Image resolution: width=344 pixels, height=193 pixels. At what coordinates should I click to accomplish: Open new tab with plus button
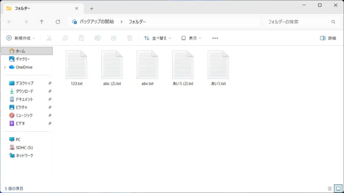point(92,9)
